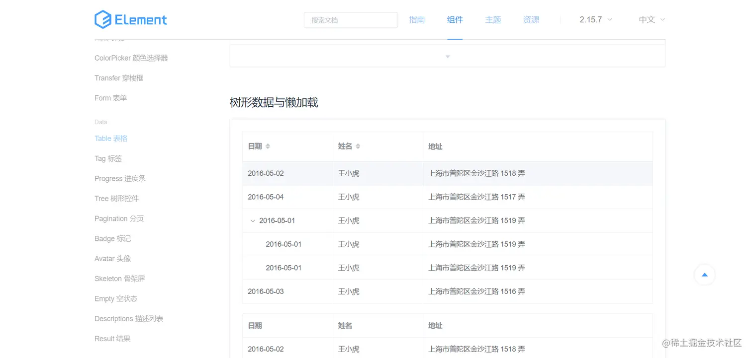Open the 中文 language dropdown

coord(652,20)
